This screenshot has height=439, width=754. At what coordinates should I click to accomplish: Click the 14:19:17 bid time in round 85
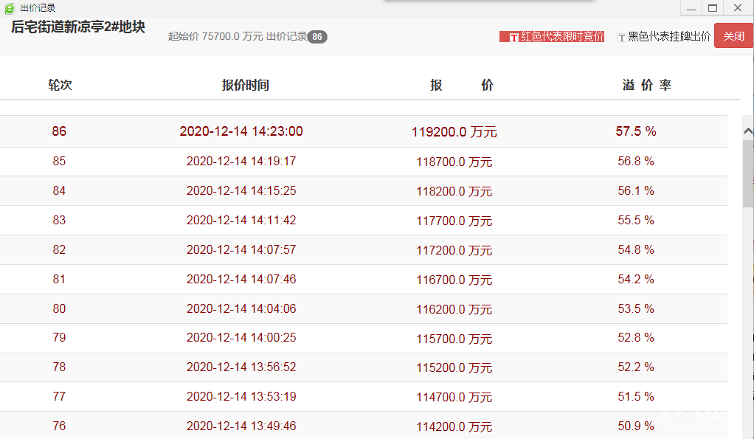pyautogui.click(x=241, y=161)
